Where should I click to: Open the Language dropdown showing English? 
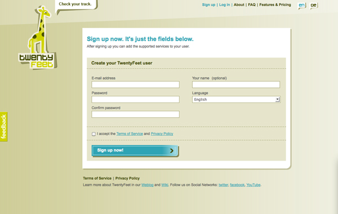[x=236, y=99]
